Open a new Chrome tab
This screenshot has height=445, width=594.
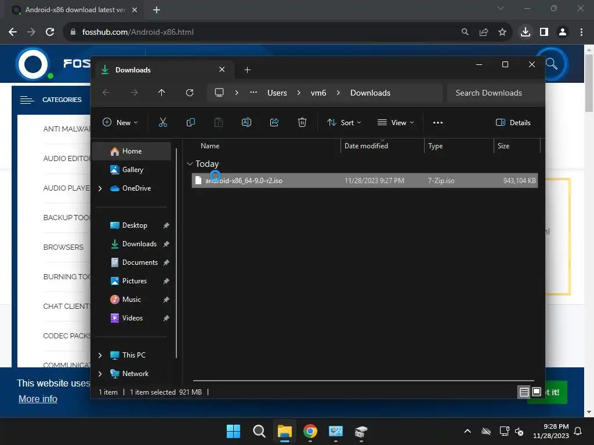pos(157,10)
